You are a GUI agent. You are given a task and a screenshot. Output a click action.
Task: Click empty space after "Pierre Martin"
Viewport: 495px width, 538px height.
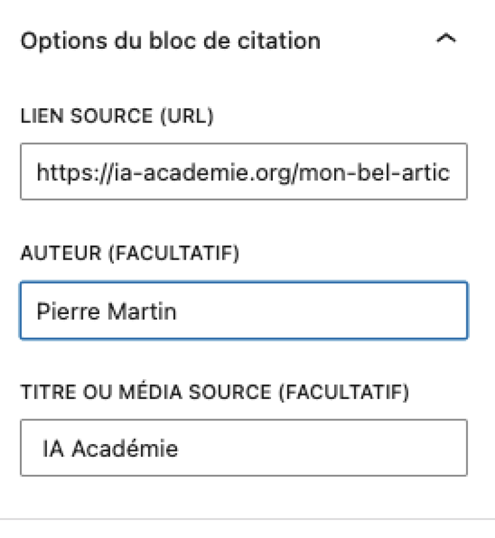[322, 311]
